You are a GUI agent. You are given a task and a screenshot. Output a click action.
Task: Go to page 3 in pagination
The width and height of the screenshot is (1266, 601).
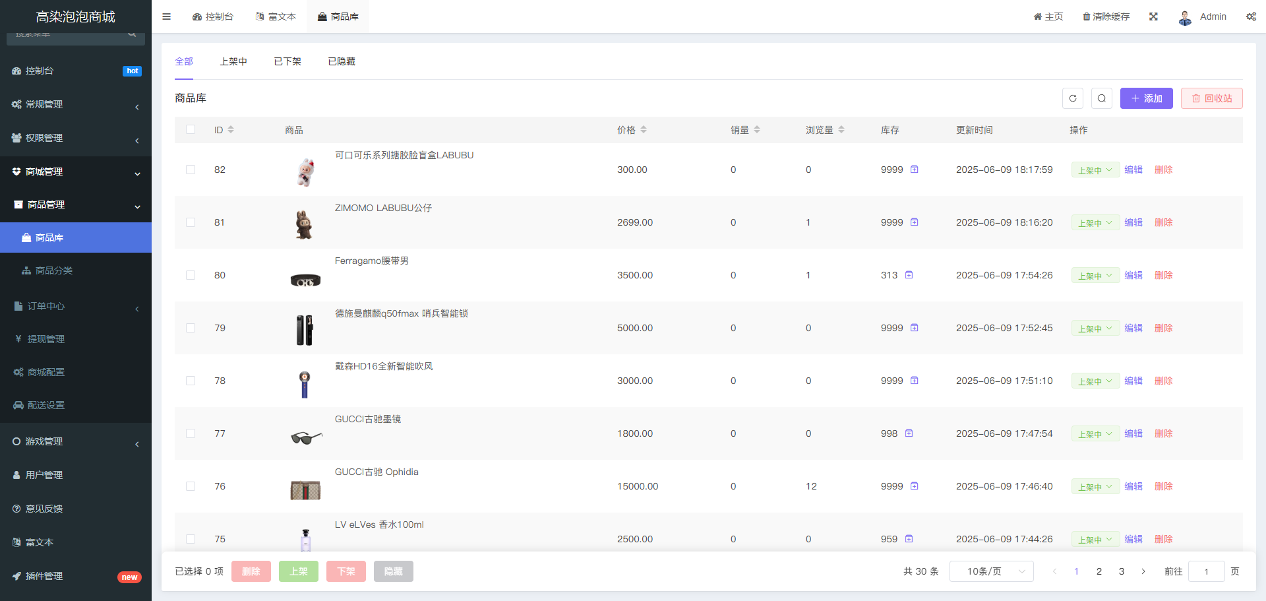(1122, 571)
